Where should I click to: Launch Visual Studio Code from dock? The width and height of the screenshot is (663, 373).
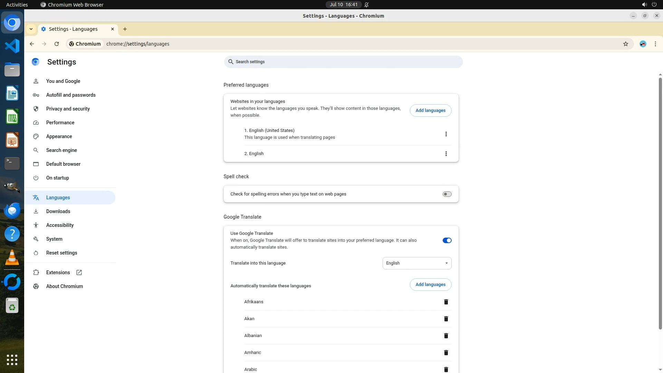[x=12, y=46]
